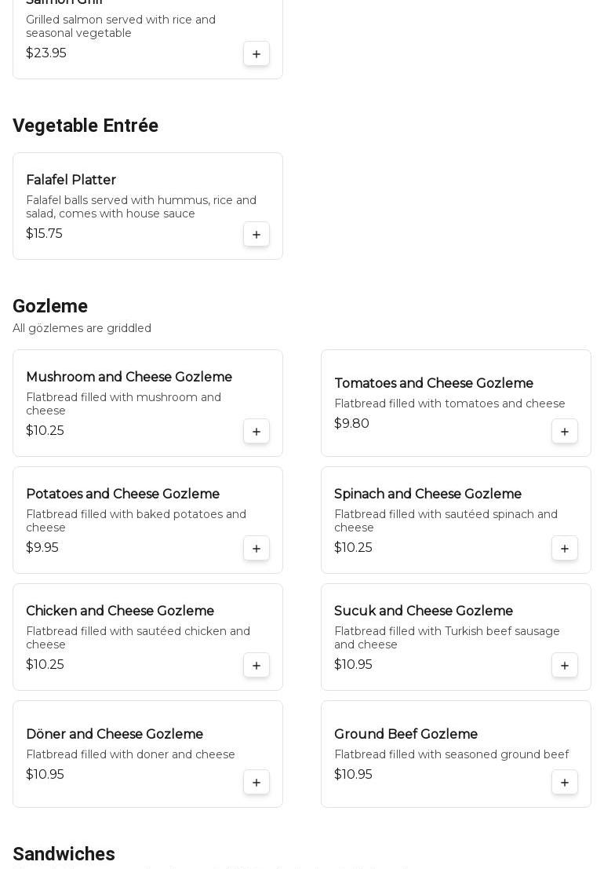Add Mushroom and Cheese Gozleme to cart
This screenshot has height=869, width=604.
pyautogui.click(x=257, y=432)
